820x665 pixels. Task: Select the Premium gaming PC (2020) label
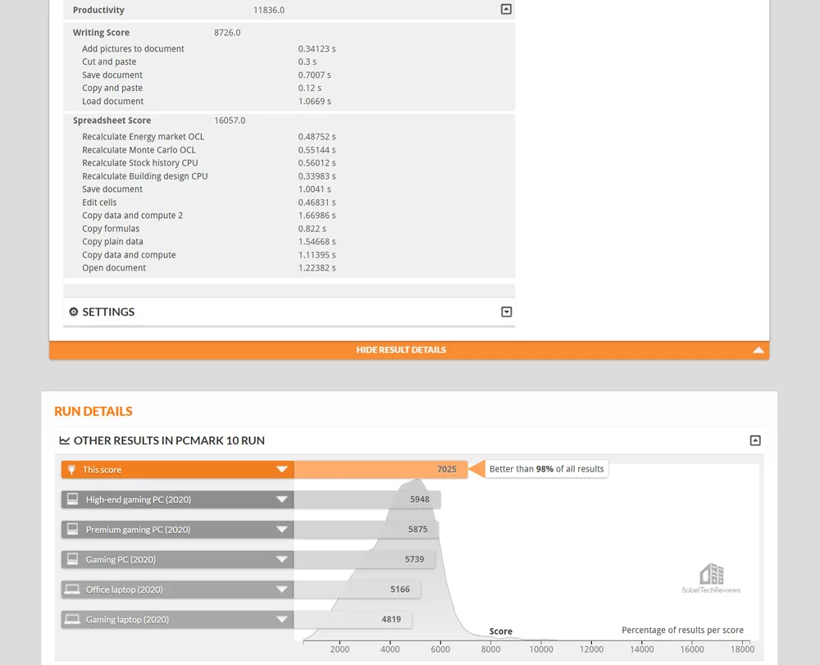coord(138,530)
